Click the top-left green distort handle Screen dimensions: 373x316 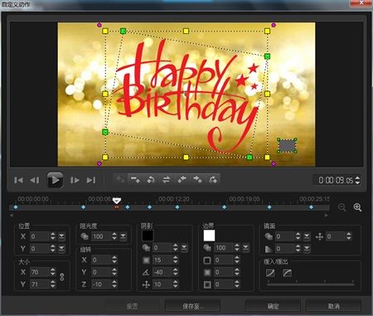(124, 31)
